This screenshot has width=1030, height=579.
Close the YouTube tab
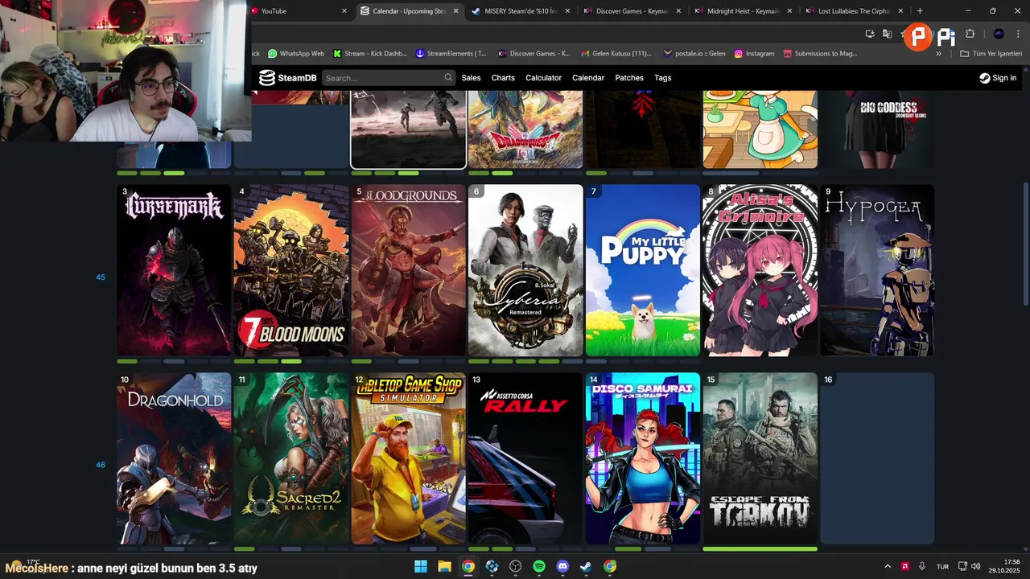pyautogui.click(x=344, y=10)
